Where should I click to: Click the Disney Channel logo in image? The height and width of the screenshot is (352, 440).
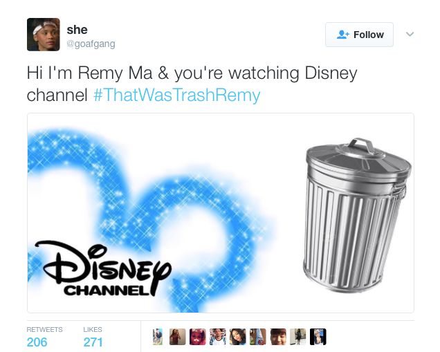click(x=102, y=268)
